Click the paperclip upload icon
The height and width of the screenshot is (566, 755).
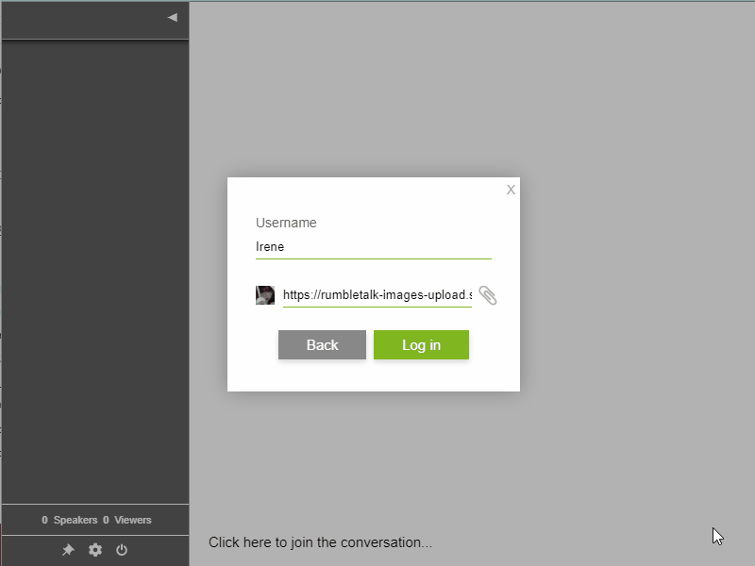pyautogui.click(x=488, y=295)
